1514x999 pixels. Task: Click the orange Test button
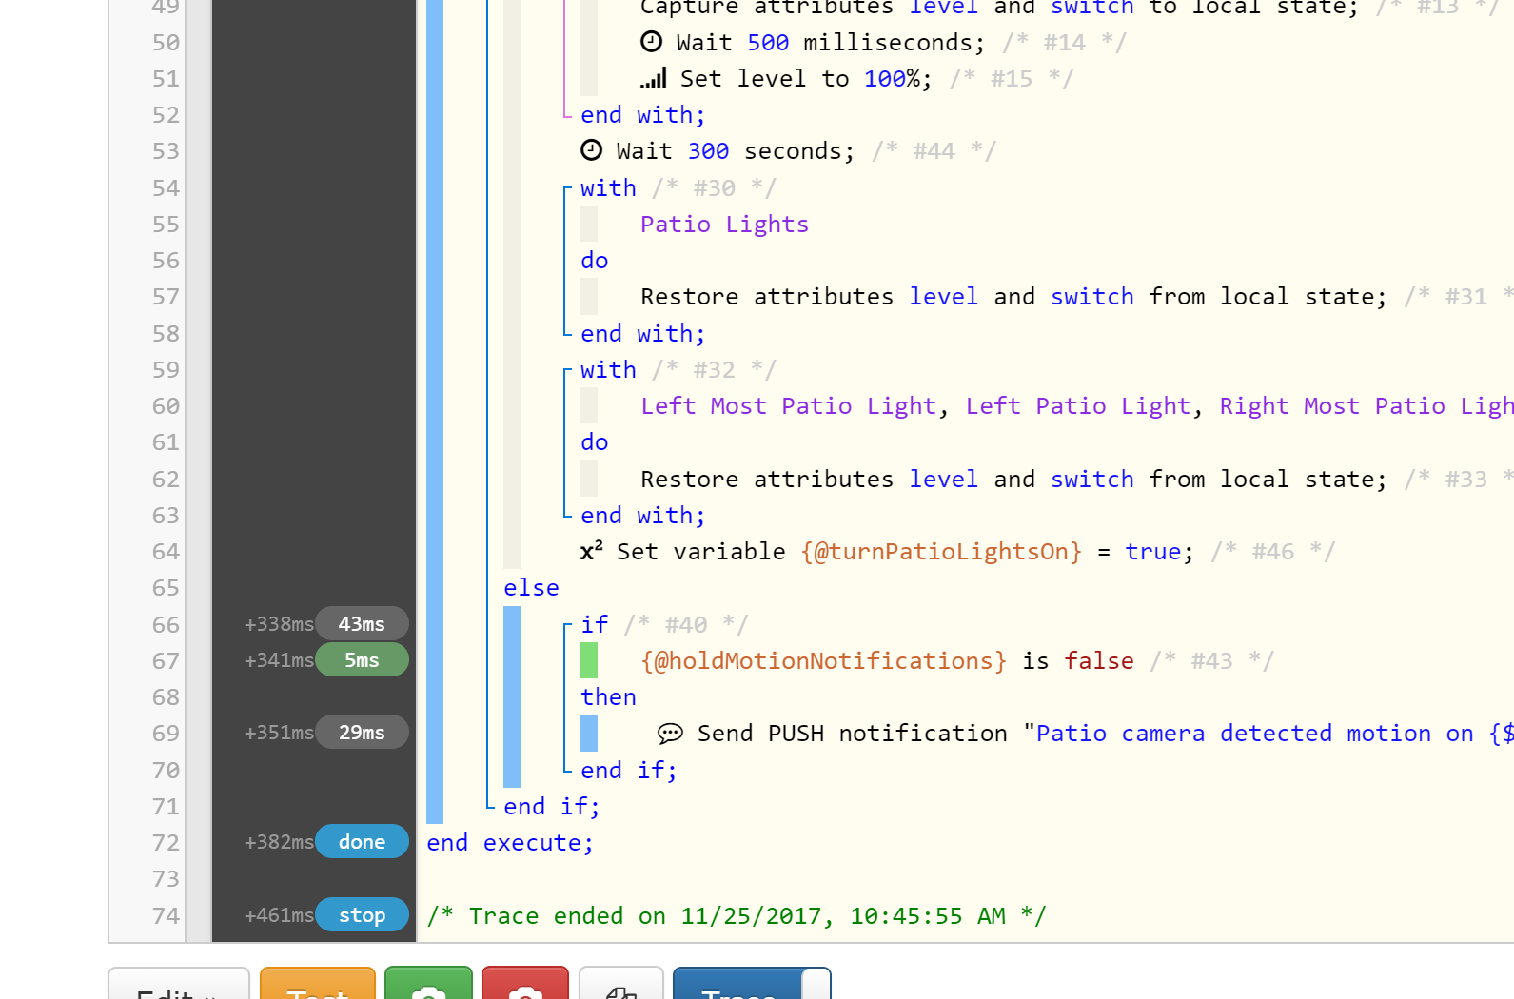[x=318, y=984]
